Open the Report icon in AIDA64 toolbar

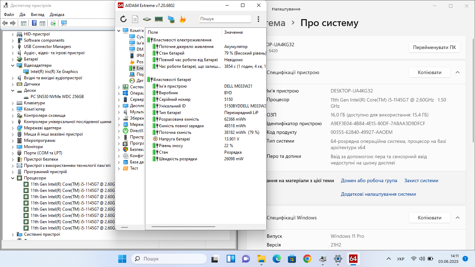pyautogui.click(x=135, y=19)
